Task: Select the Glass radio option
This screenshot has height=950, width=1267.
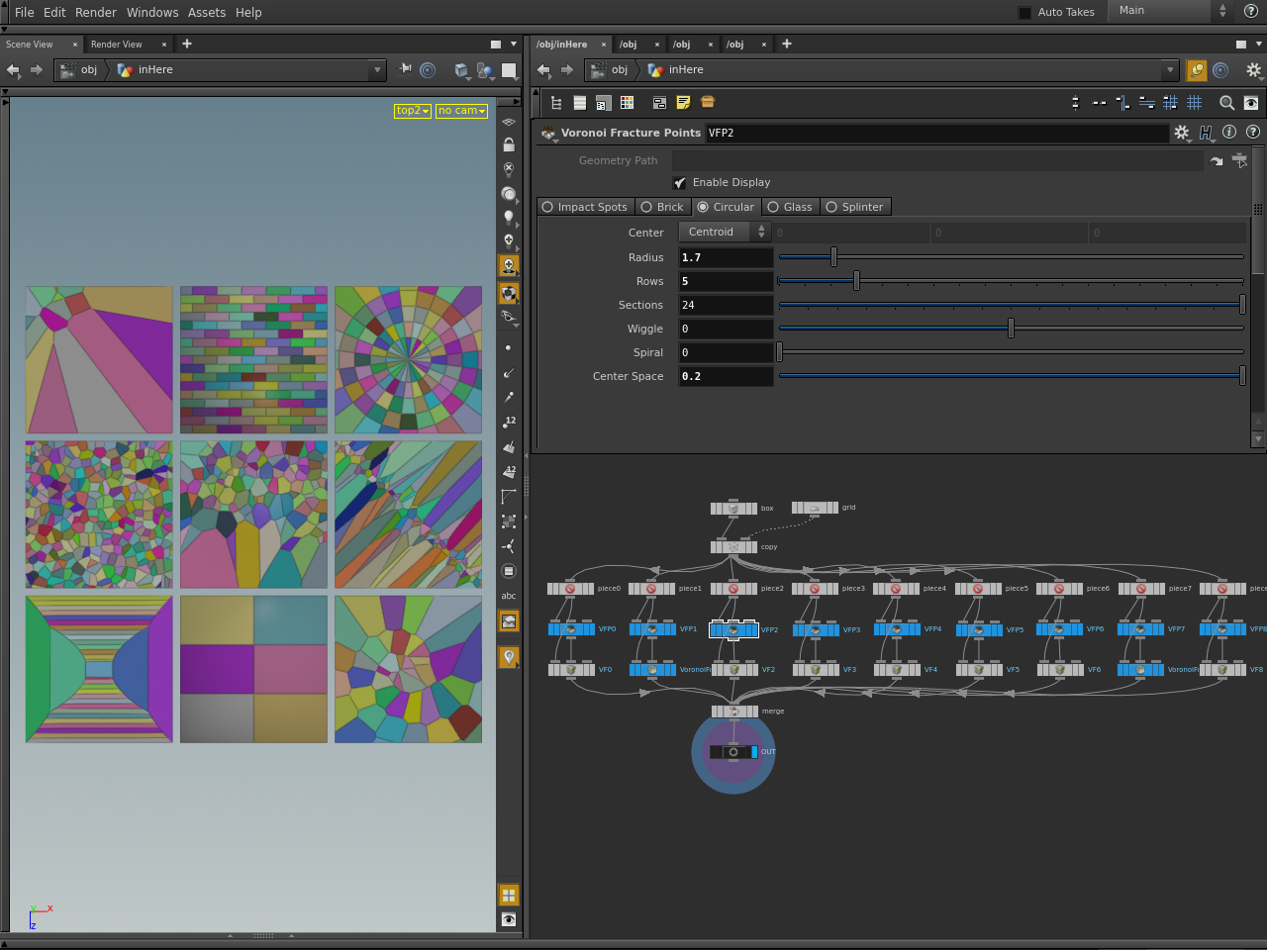Action: coord(790,207)
